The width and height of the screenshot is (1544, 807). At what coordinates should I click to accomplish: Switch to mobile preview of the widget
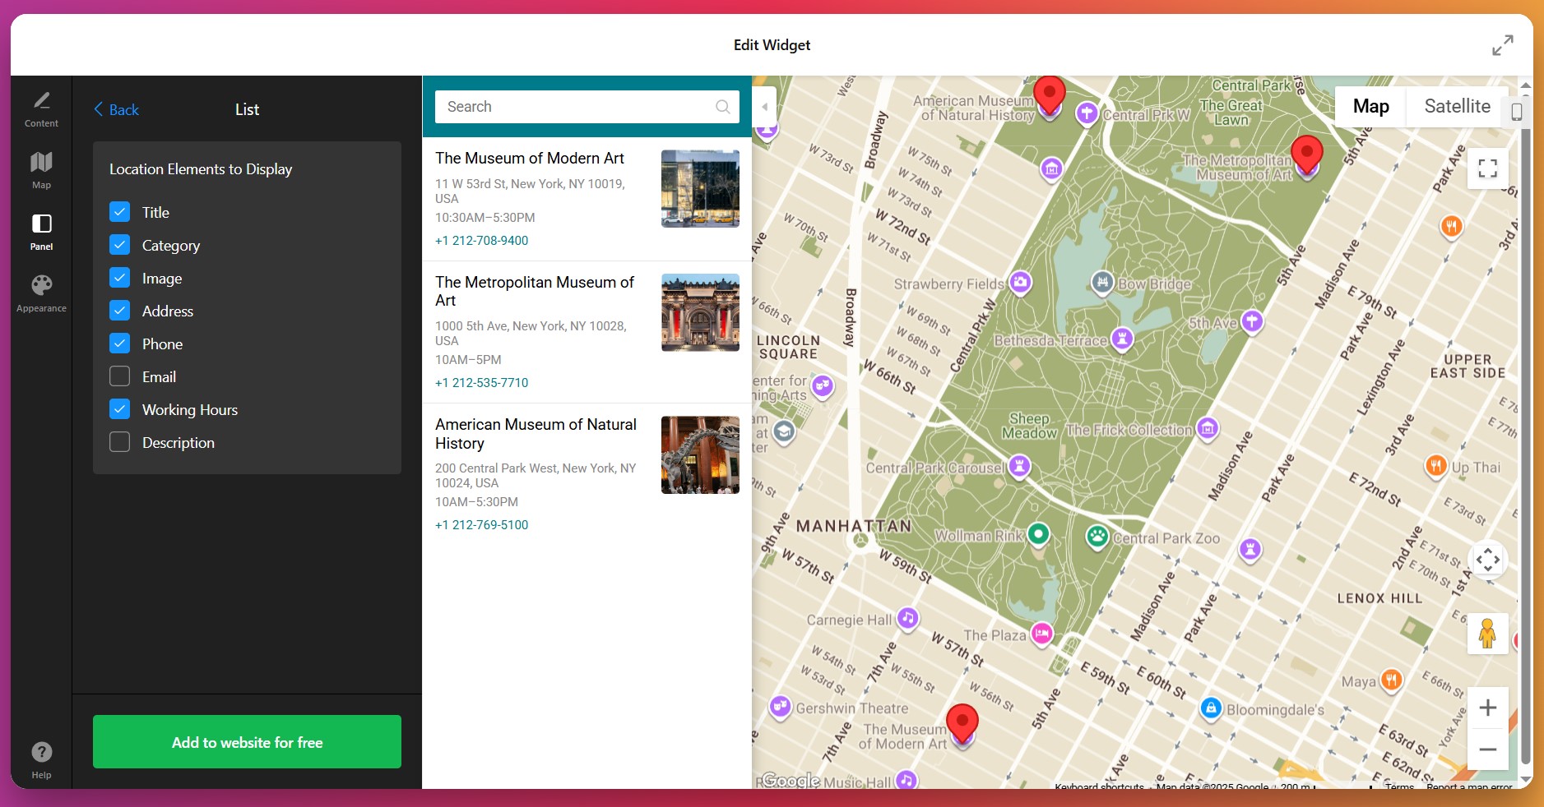point(1518,112)
